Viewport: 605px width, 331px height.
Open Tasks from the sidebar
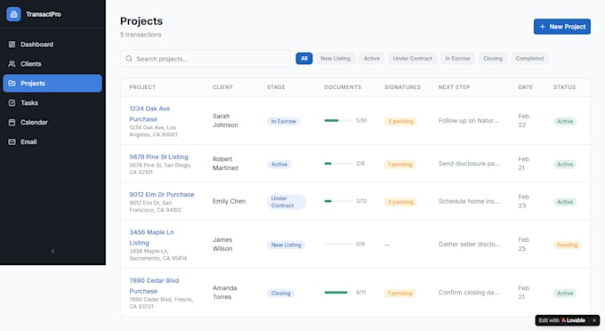click(52, 102)
